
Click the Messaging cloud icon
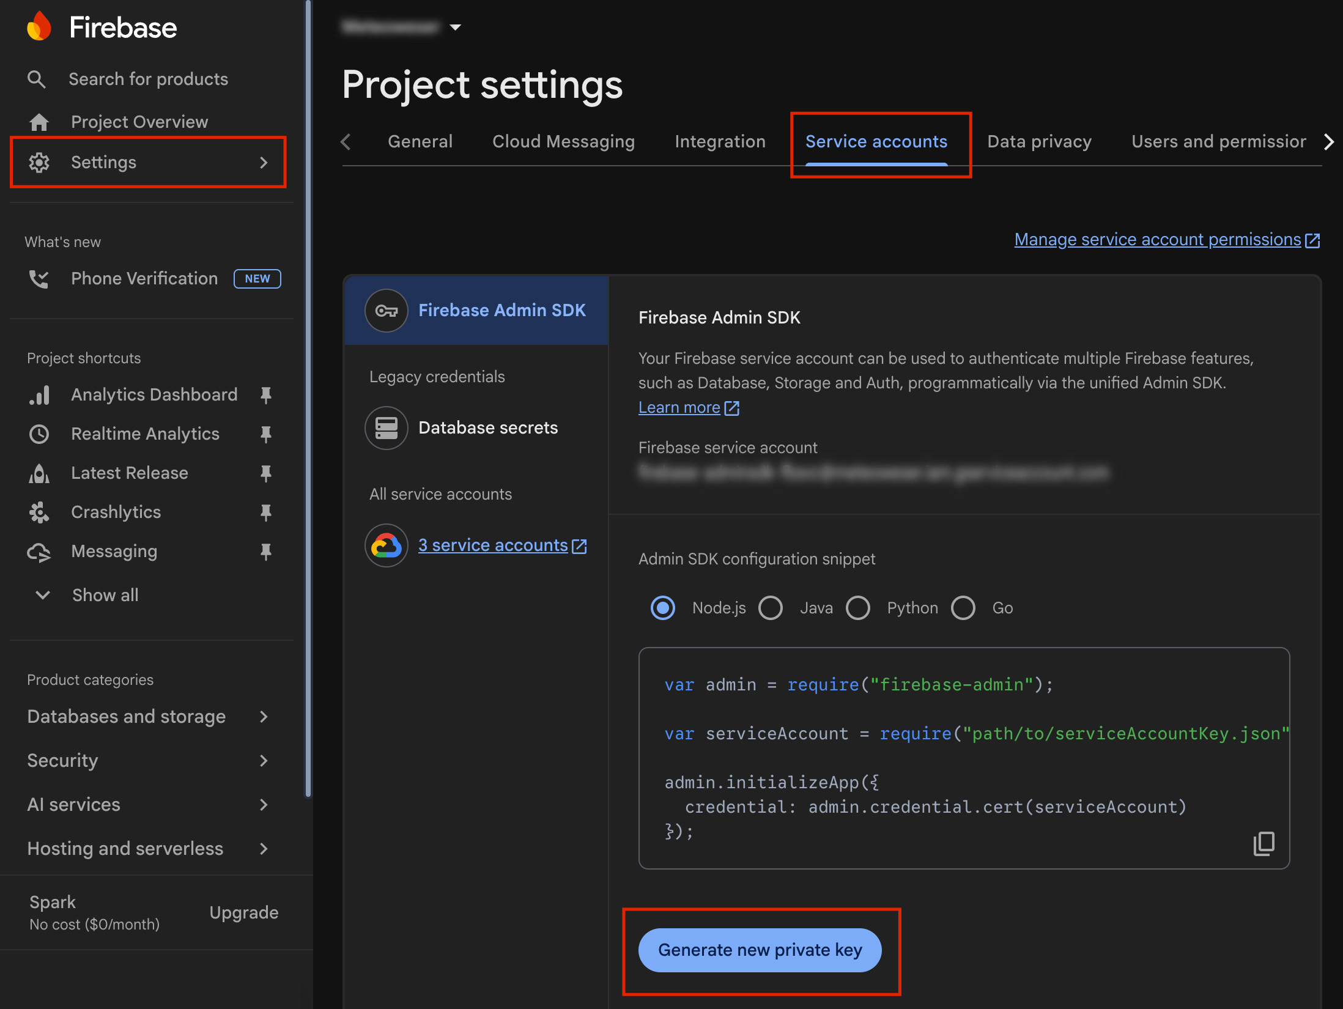tap(39, 552)
